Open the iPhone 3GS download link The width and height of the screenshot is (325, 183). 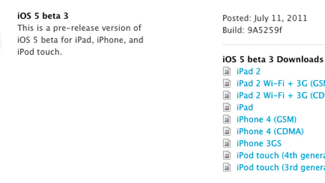(259, 143)
